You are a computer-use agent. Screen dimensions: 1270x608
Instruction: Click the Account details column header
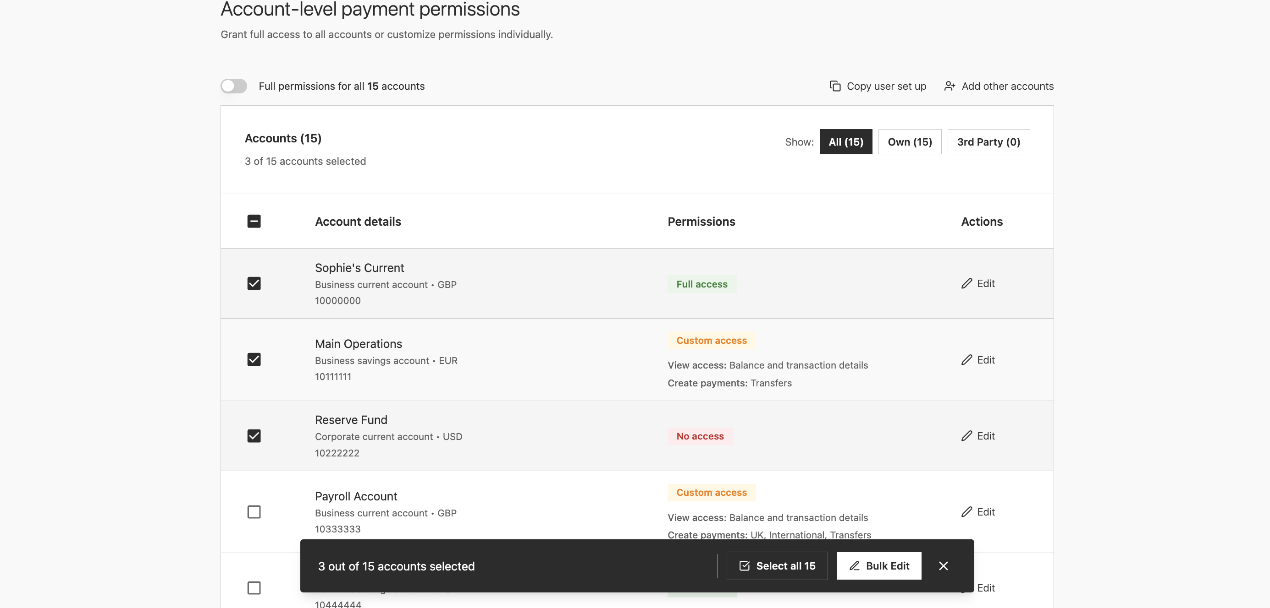point(358,222)
